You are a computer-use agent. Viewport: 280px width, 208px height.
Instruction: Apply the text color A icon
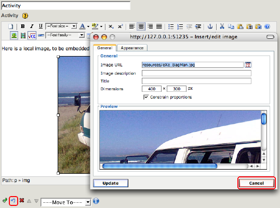82,26
